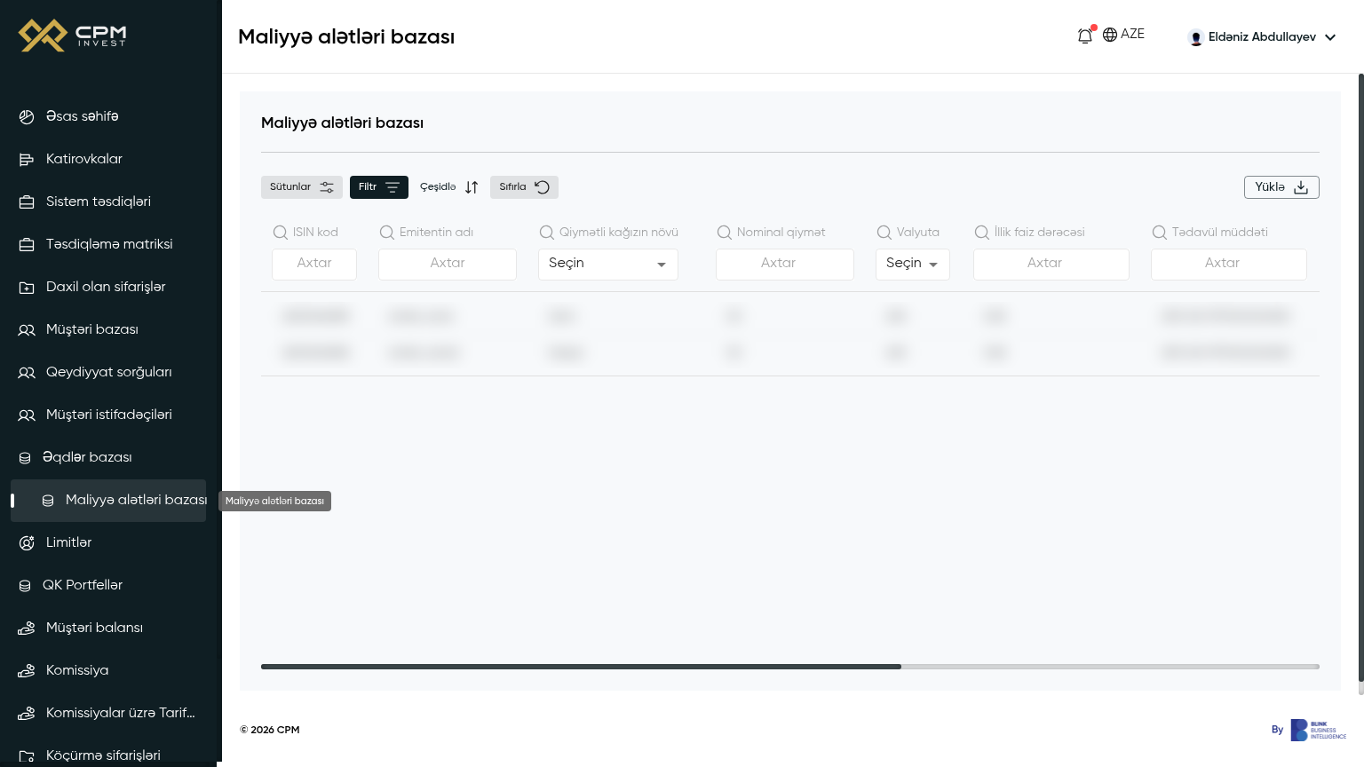Viewport: 1364px width, 767px height.
Task: Expand Eldəniz Abdullayev user menu
Action: tap(1262, 37)
